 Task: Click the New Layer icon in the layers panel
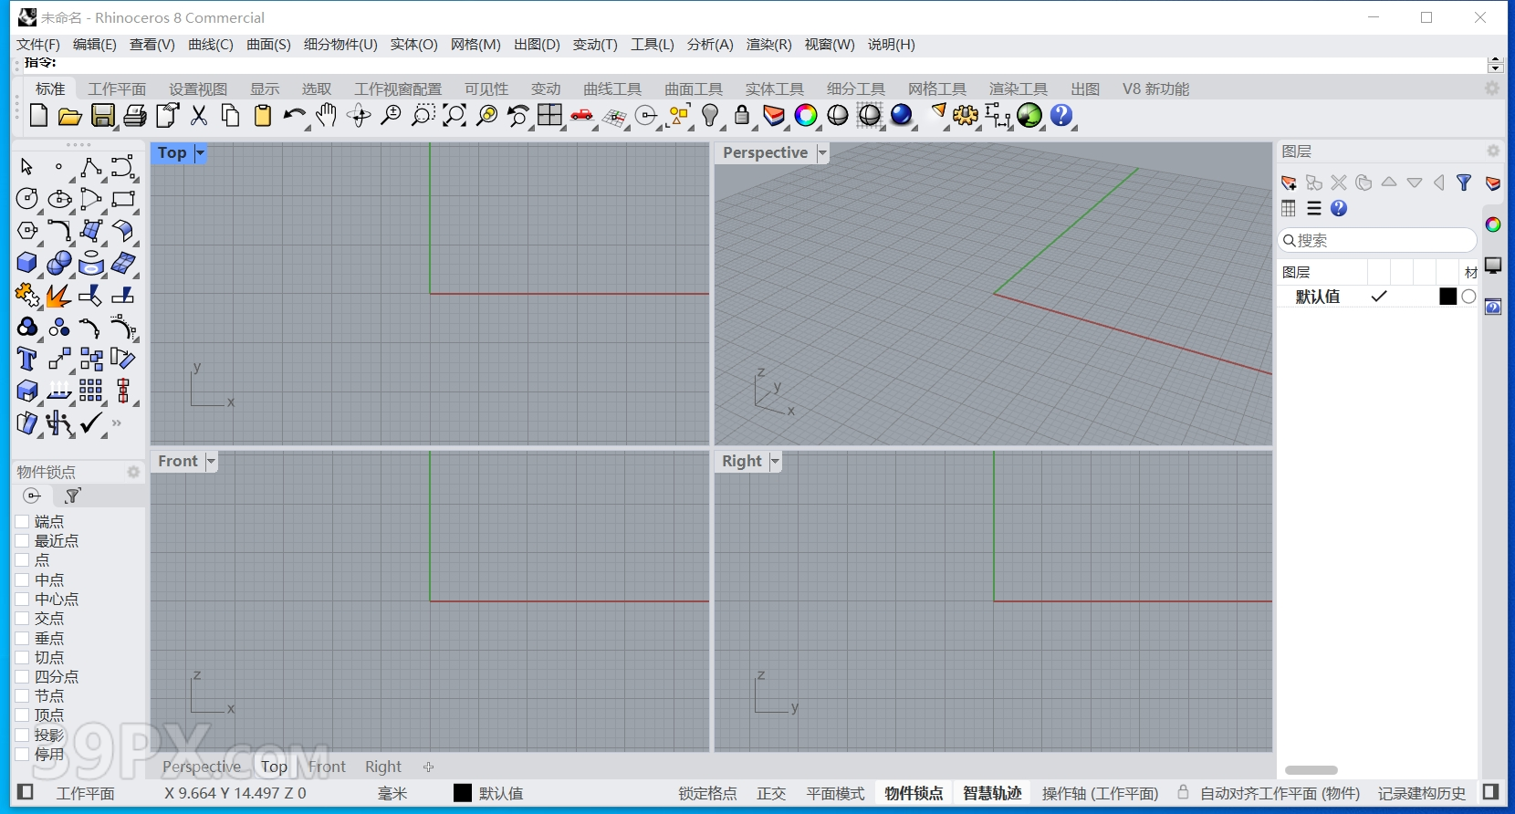pyautogui.click(x=1289, y=183)
